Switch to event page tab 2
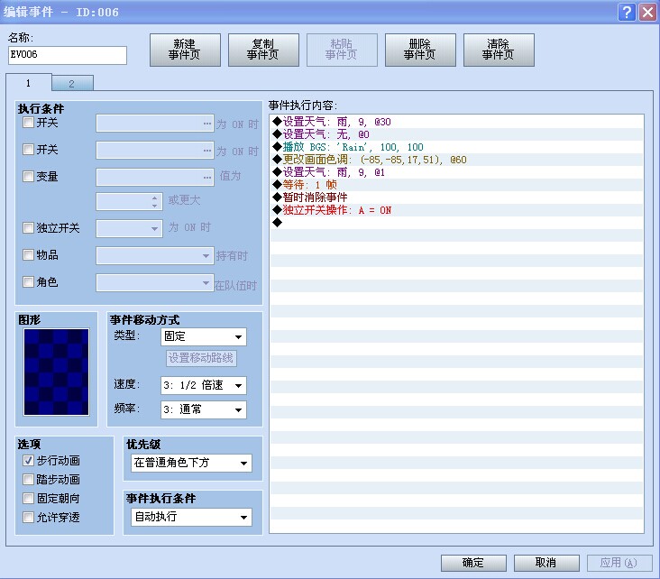Image resolution: width=660 pixels, height=579 pixels. [72, 83]
